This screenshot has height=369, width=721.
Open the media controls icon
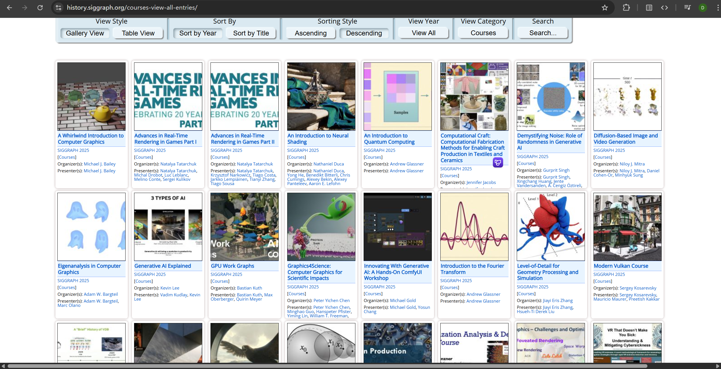click(x=687, y=8)
